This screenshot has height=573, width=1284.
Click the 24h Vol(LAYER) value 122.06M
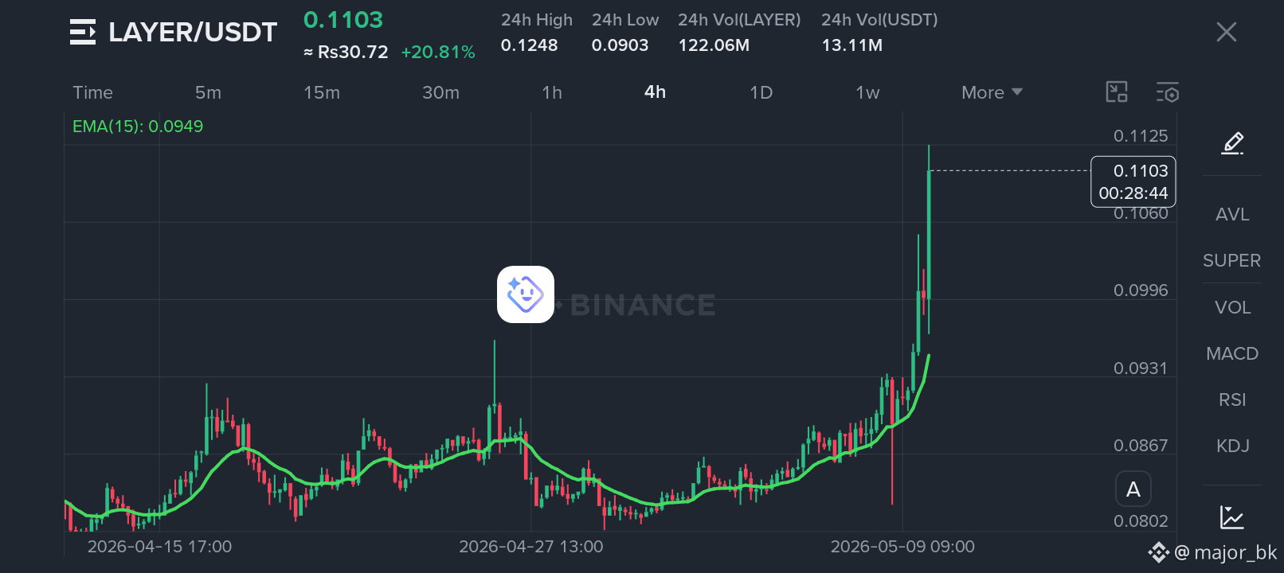(714, 45)
